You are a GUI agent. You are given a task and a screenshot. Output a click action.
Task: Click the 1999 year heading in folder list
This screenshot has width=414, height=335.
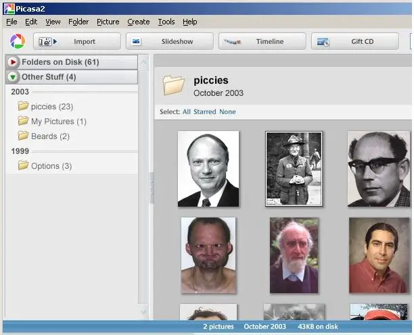click(20, 151)
